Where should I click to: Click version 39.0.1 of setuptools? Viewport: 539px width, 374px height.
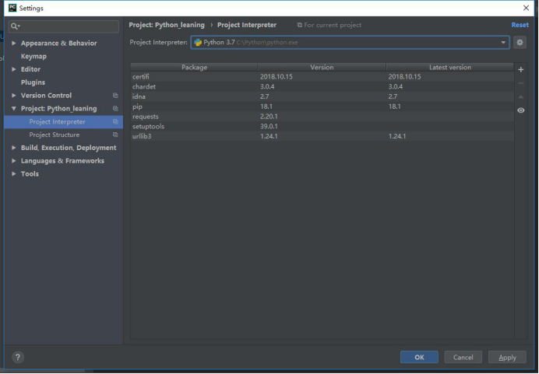269,127
